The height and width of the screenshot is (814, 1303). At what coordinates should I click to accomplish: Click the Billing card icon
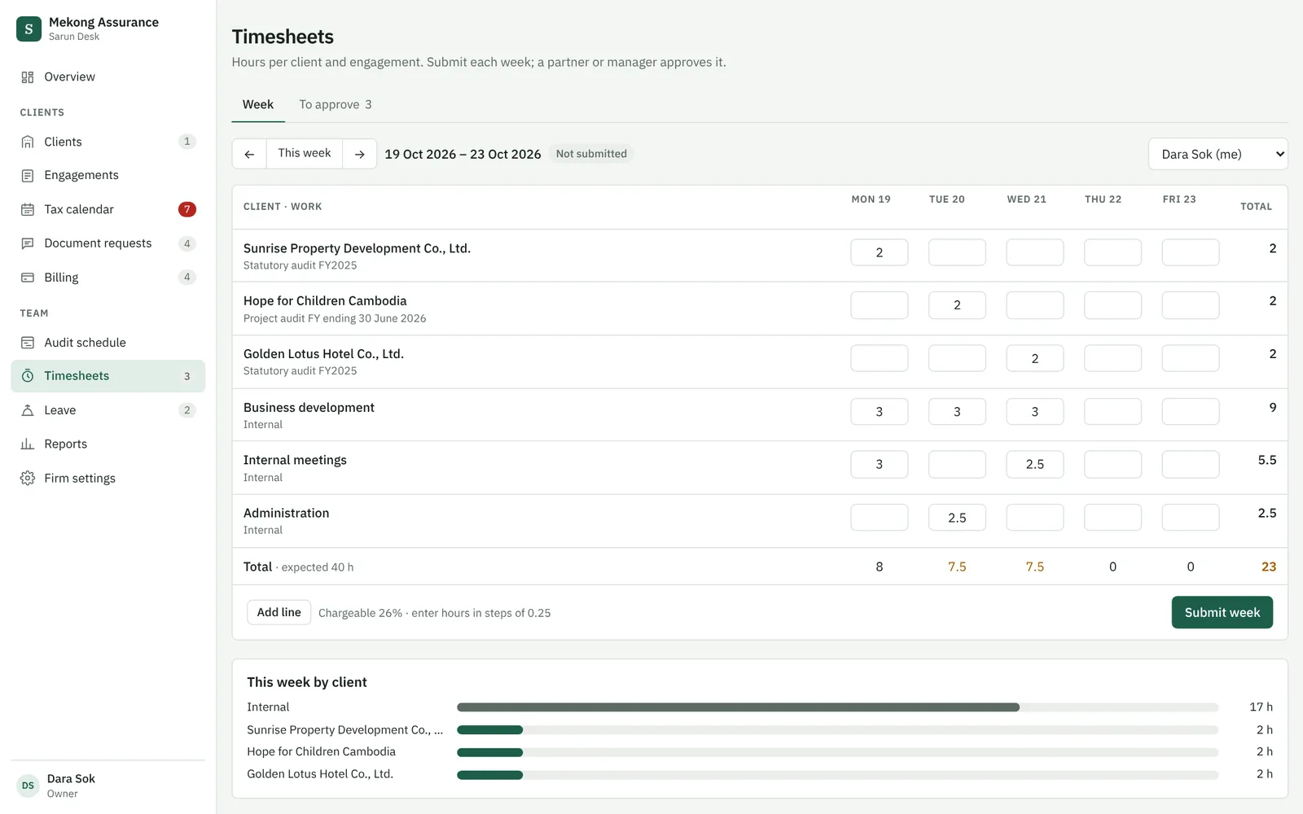[28, 278]
